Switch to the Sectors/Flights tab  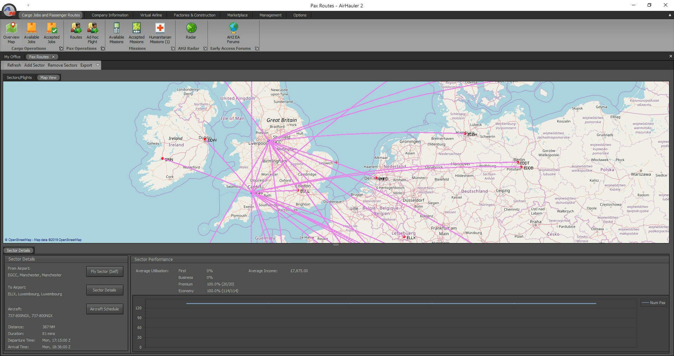tap(19, 78)
